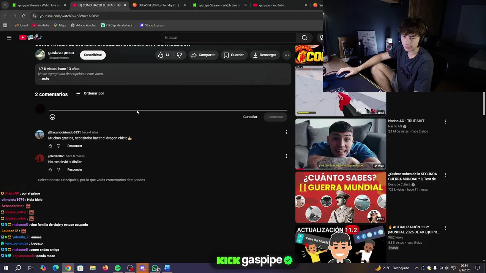Image resolution: width=486 pixels, height=273 pixels.
Task: Mute audio icon on COMO HACER tab
Action: pos(119,5)
